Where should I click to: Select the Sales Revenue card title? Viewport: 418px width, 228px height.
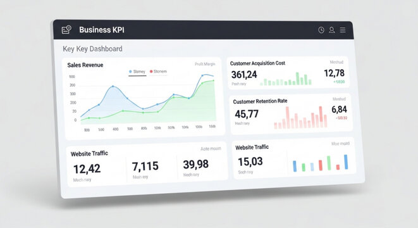(85, 65)
